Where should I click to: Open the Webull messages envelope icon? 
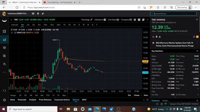point(33,13)
